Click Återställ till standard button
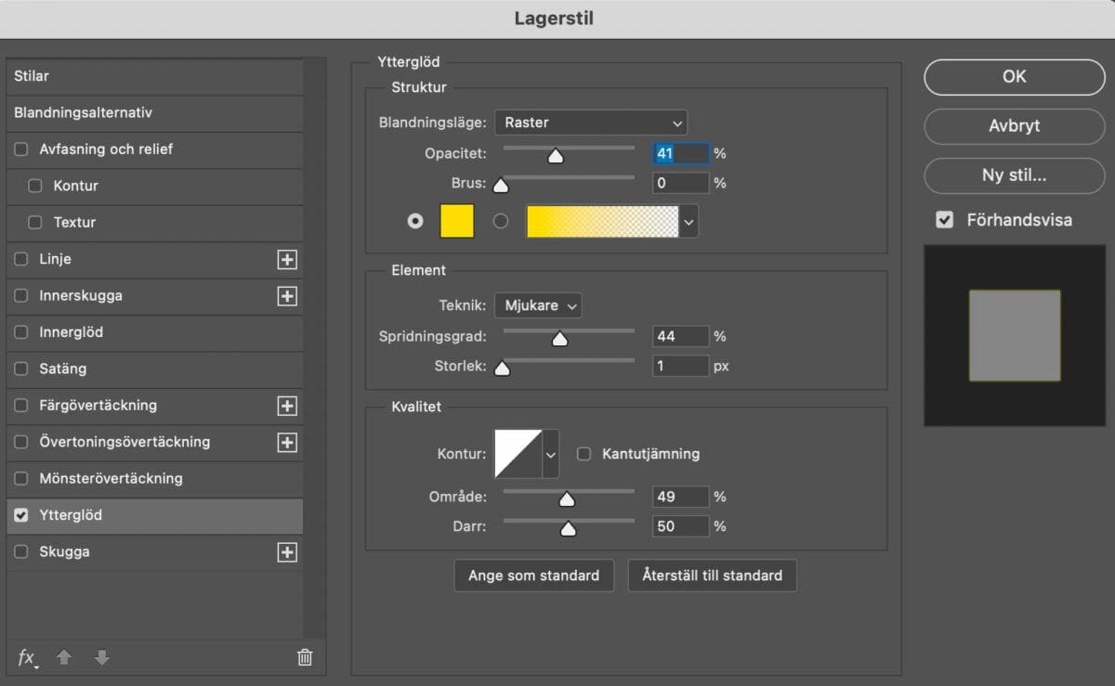This screenshot has height=686, width=1115. 713,576
